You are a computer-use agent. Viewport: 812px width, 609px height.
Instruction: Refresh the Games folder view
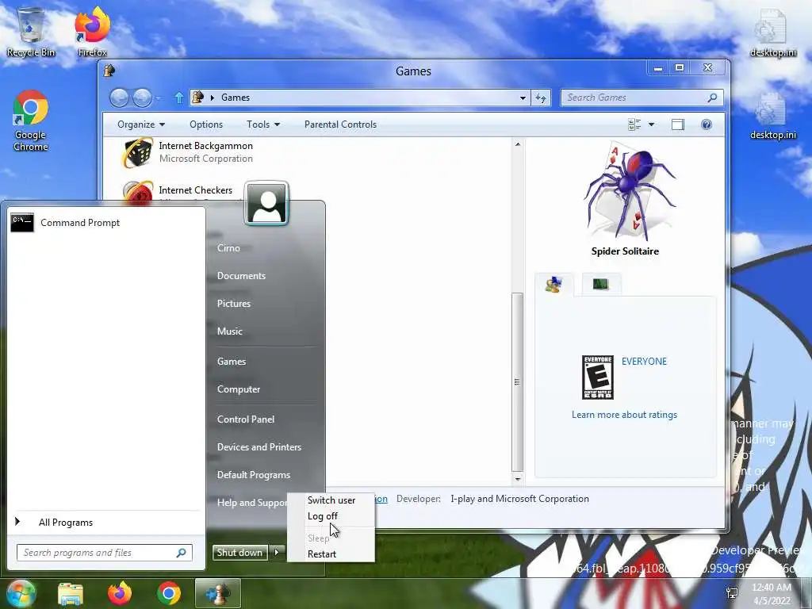pos(541,98)
